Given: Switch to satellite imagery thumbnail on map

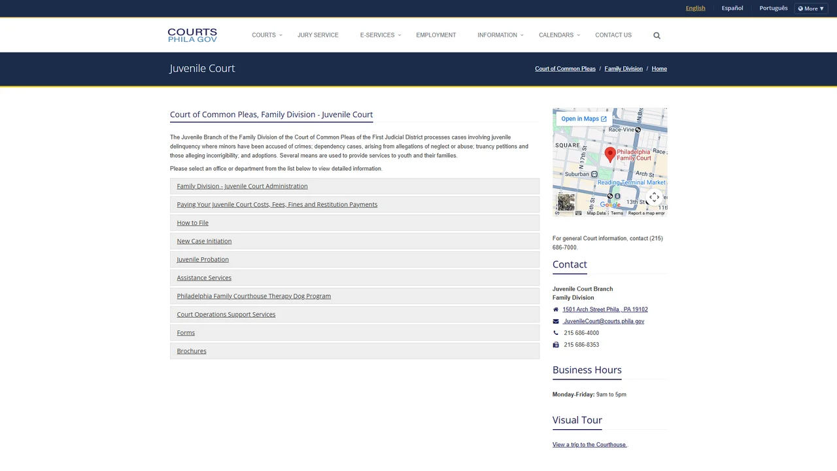Looking at the screenshot, I should (x=566, y=202).
